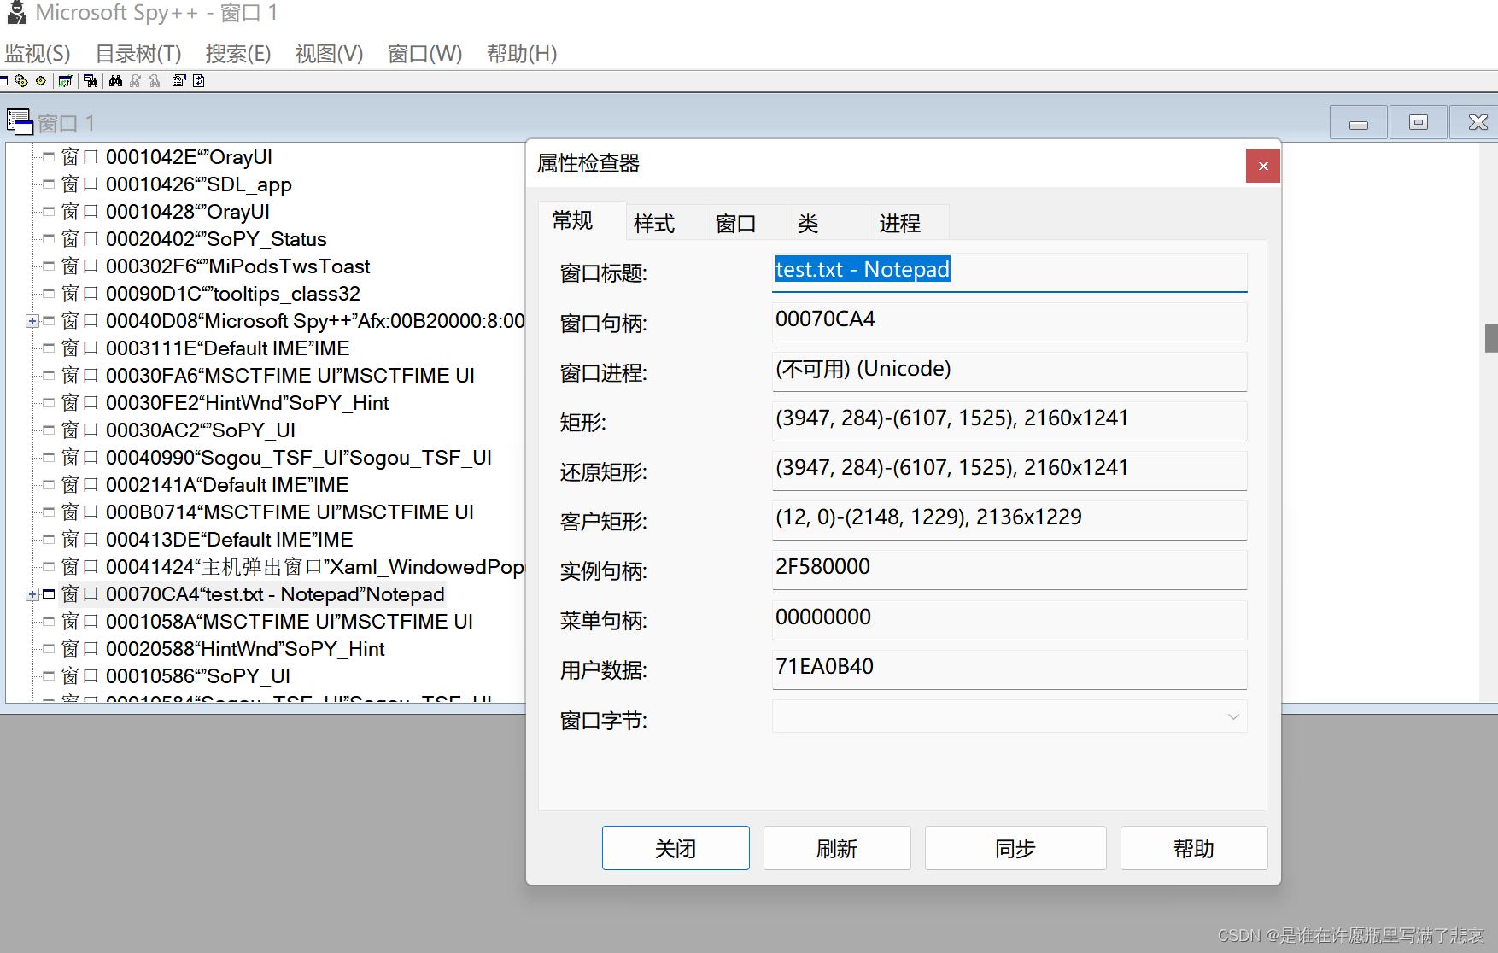The image size is (1498, 953).
Task: Click the 同步 button
Action: point(1015,848)
